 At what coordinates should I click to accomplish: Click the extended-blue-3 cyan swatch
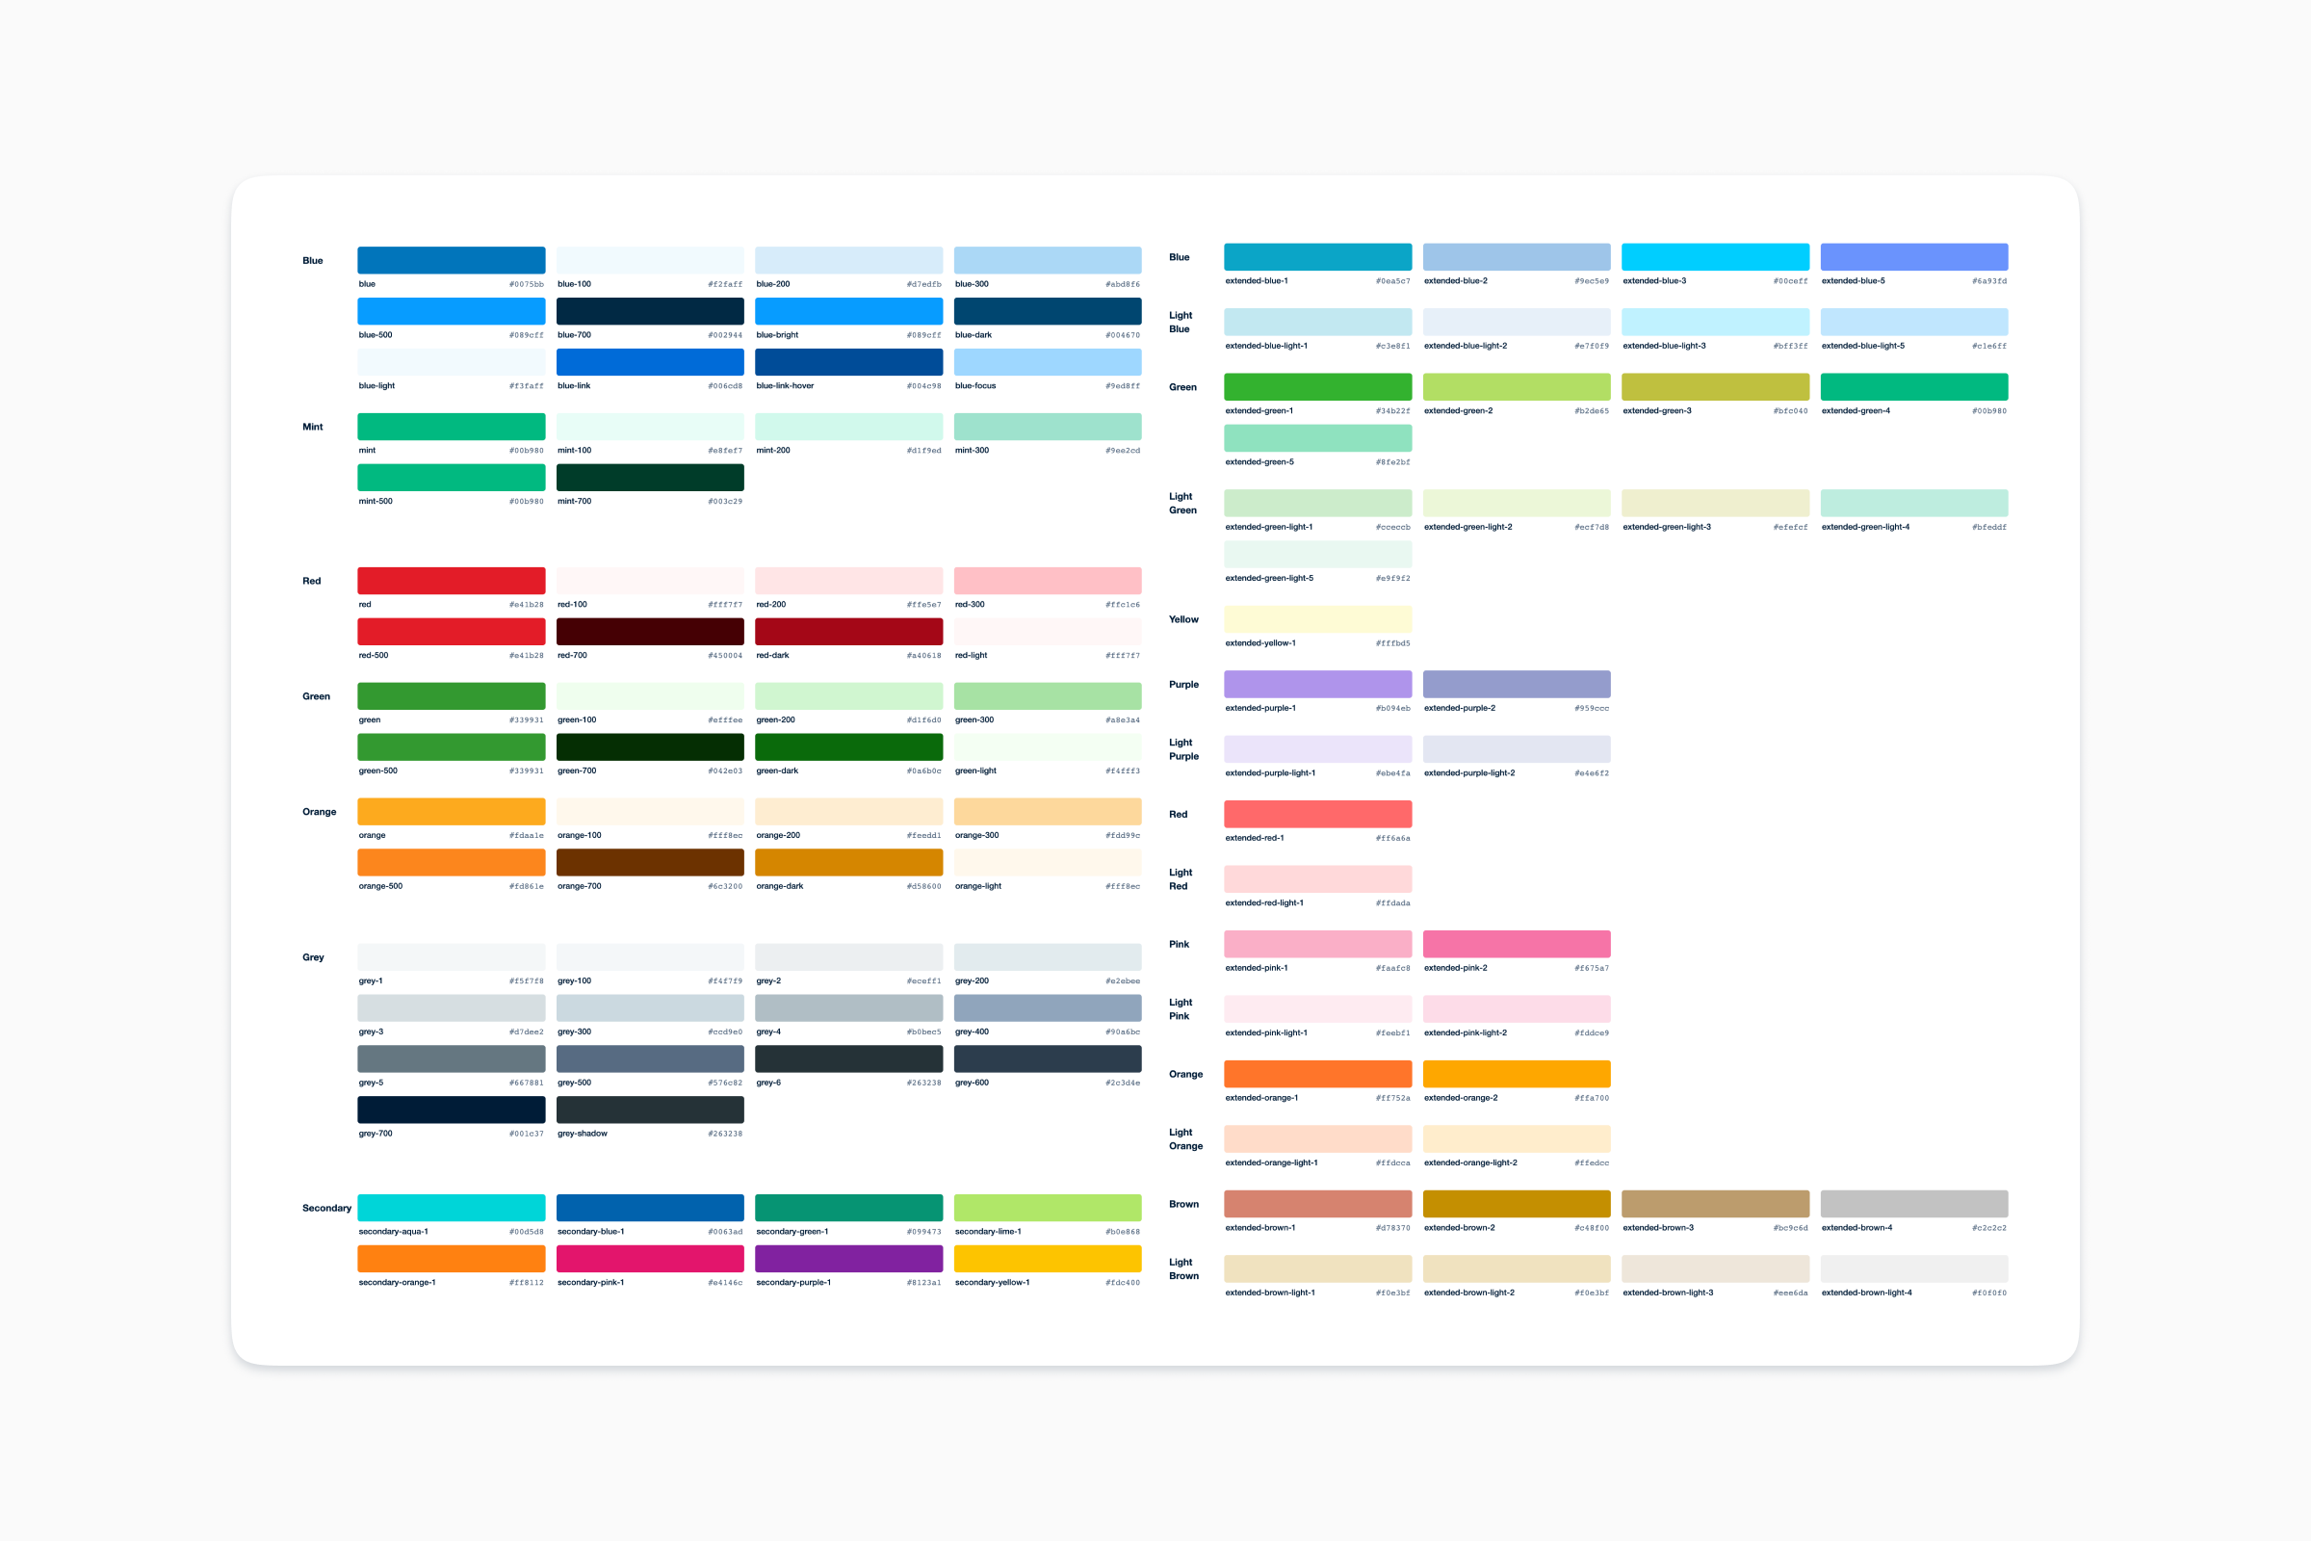pyautogui.click(x=1715, y=257)
